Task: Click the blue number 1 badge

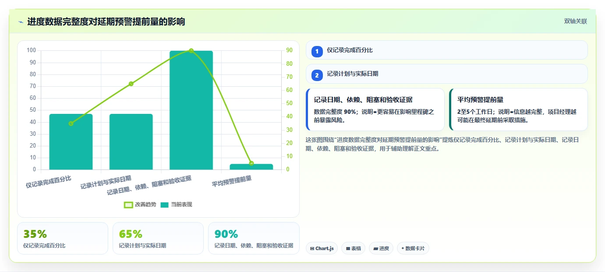Action: click(x=317, y=51)
